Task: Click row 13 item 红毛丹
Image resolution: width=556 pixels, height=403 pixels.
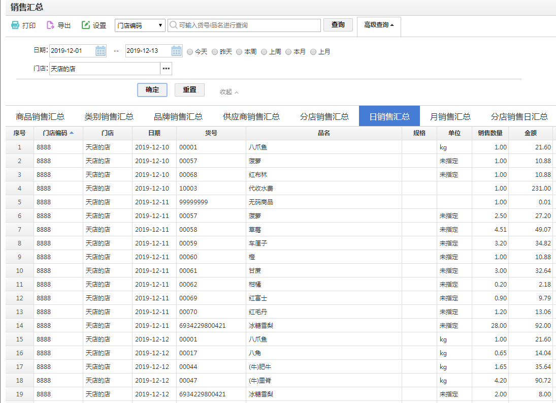Action: (x=258, y=312)
